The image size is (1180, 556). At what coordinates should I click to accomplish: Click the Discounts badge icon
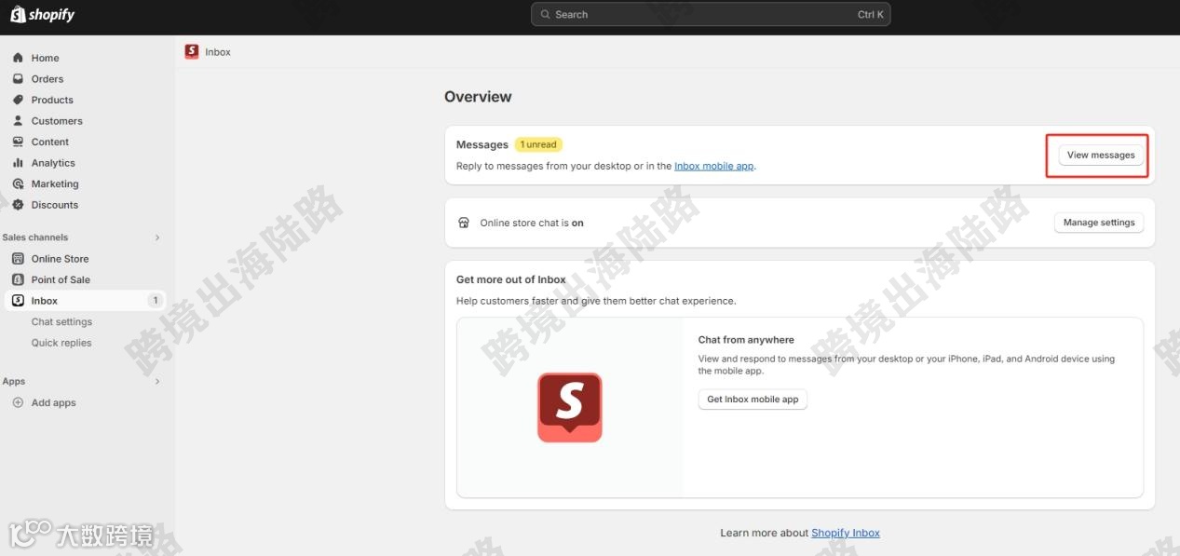click(18, 205)
